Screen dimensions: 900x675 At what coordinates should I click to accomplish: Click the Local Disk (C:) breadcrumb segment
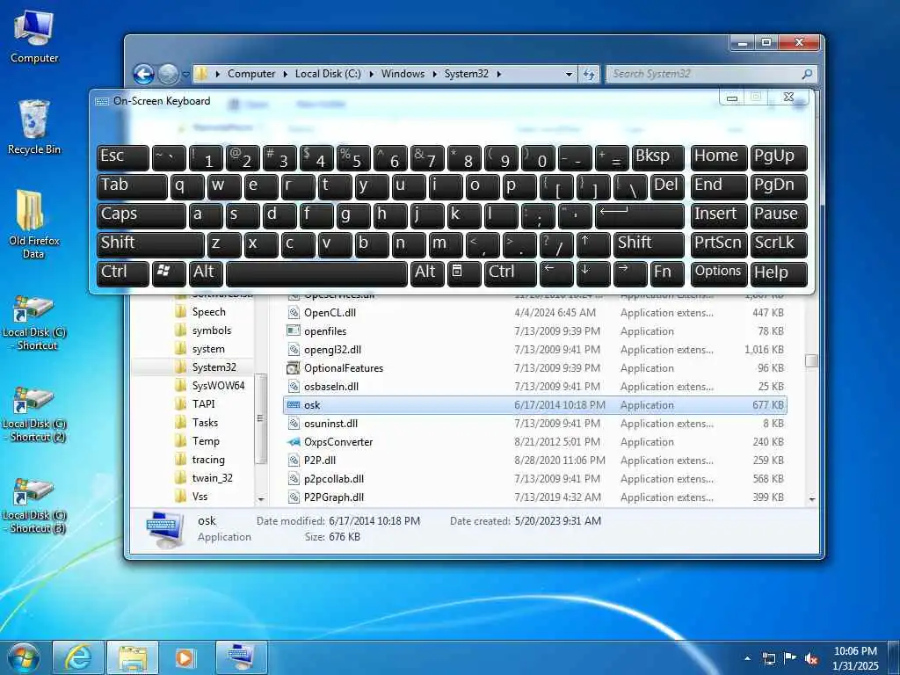click(x=328, y=74)
